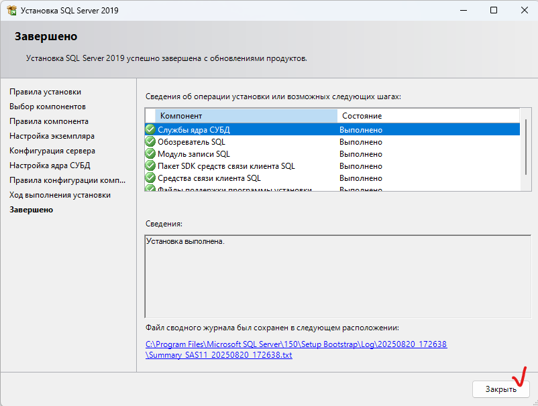Sort by the Состояние column header

coord(429,116)
